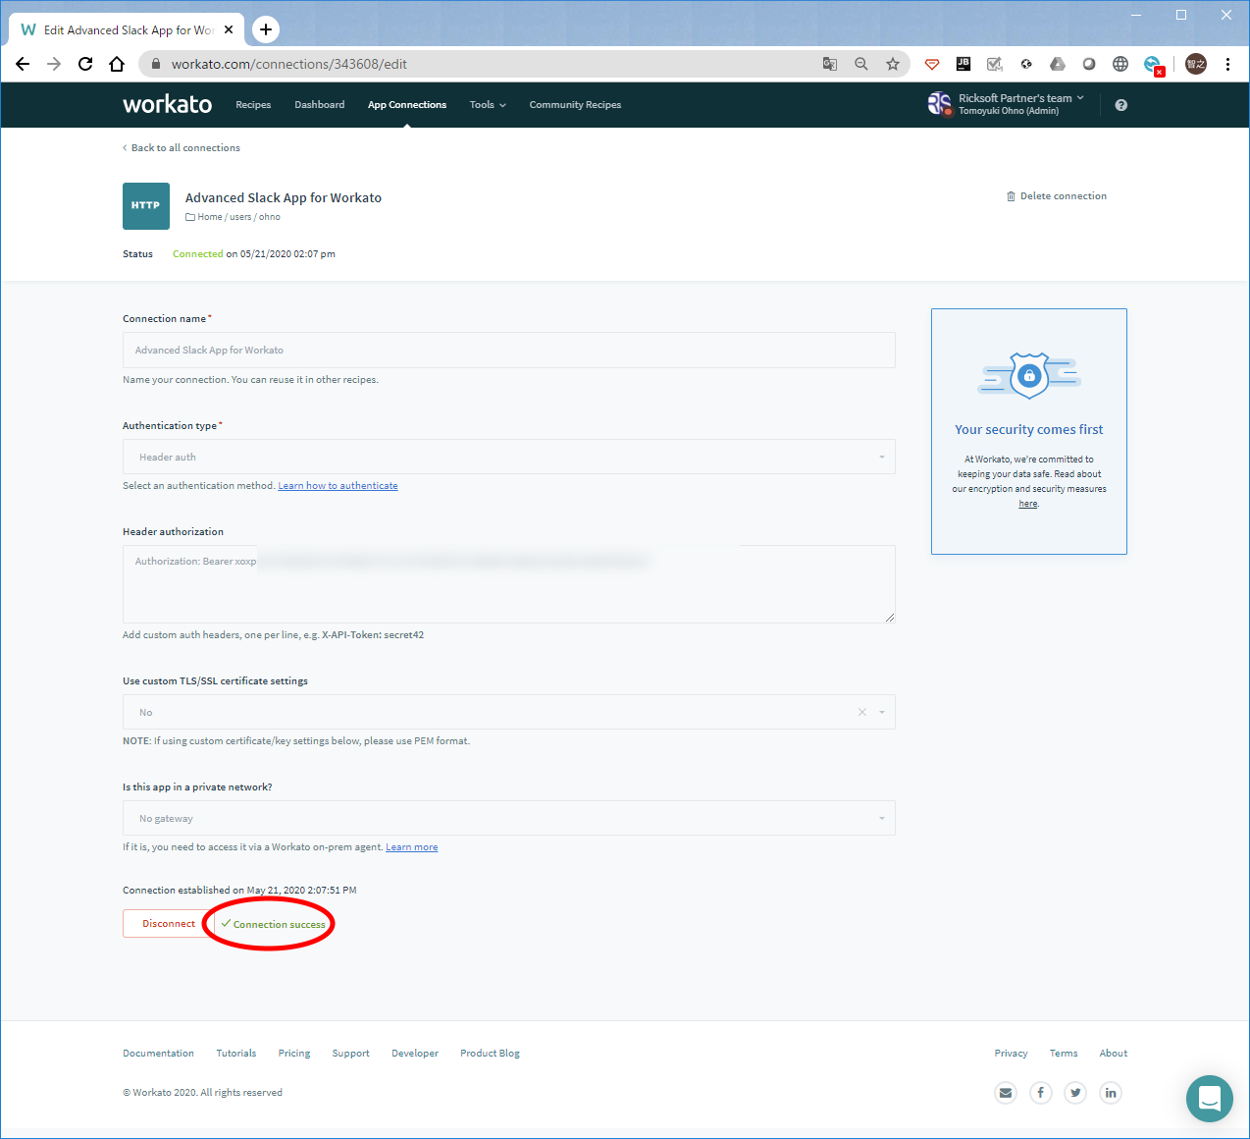This screenshot has width=1250, height=1139.
Task: Click the Google Translate icon in address bar
Action: (x=830, y=64)
